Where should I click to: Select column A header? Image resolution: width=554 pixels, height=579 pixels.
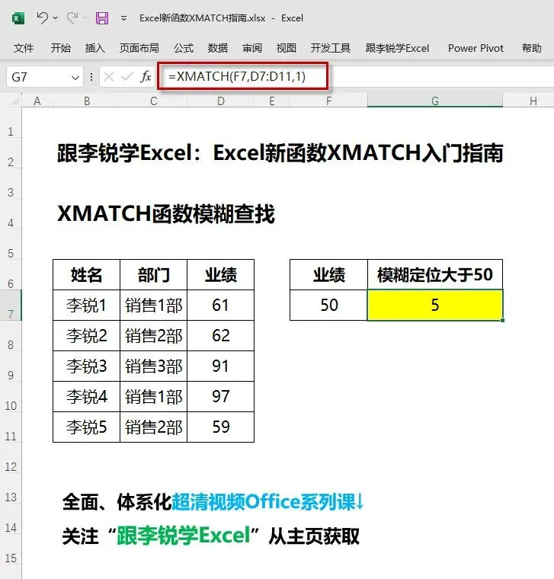(x=37, y=101)
